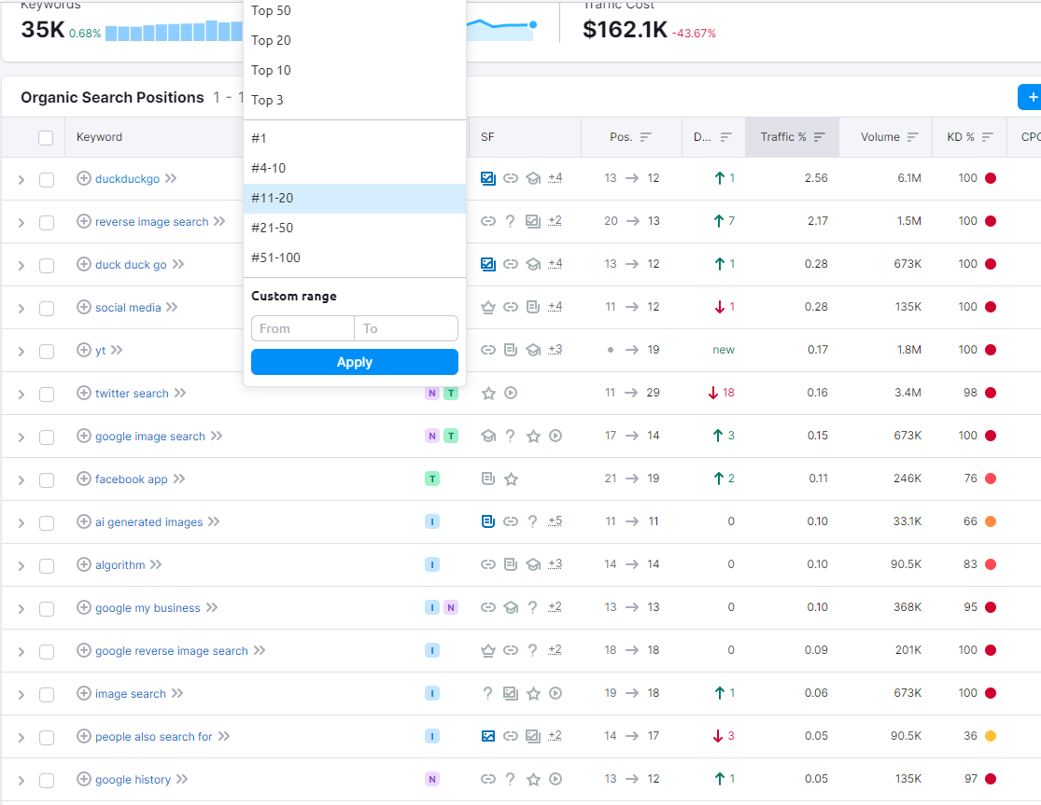Click the plus icon next to yt keyword

click(84, 350)
